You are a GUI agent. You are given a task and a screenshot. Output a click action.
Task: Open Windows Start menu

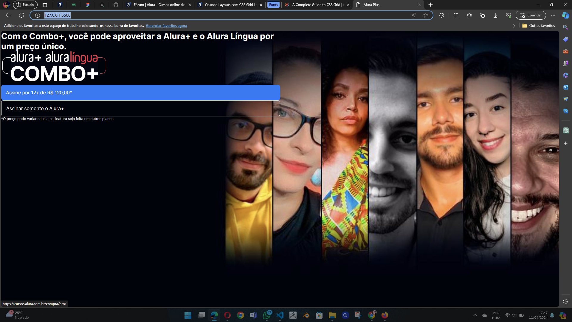tap(188, 315)
